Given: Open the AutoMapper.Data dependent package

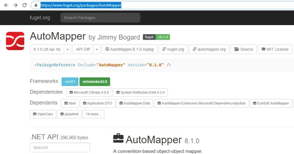Looking at the screenshot, I should point(135,103).
